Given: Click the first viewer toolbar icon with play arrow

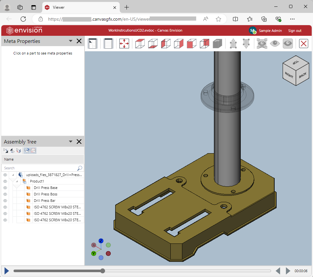Looking at the screenshot, I should pos(93,44).
